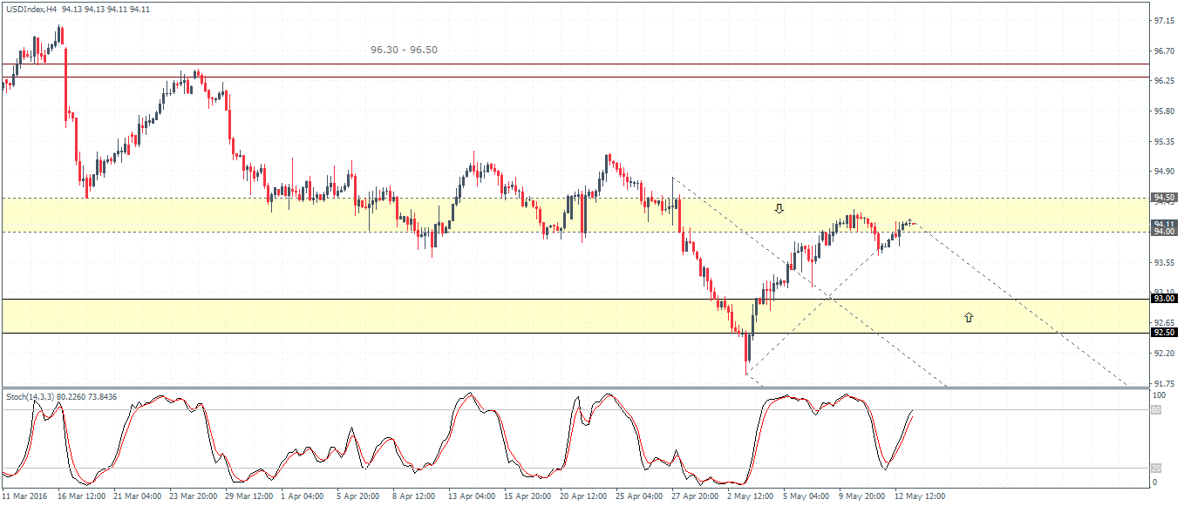1184x506 pixels.
Task: Select the "96.30 - 96.50" text annotation
Action: (404, 51)
